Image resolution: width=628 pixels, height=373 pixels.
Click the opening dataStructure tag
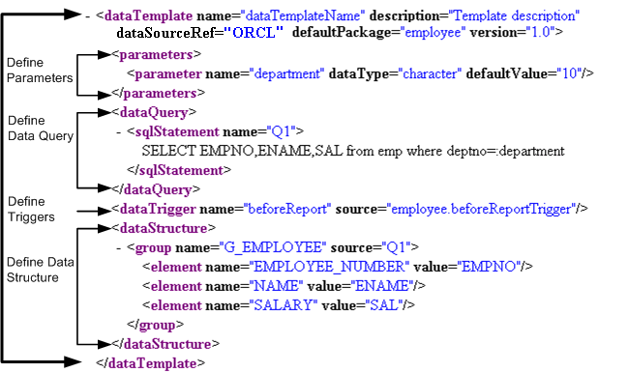pos(164,228)
